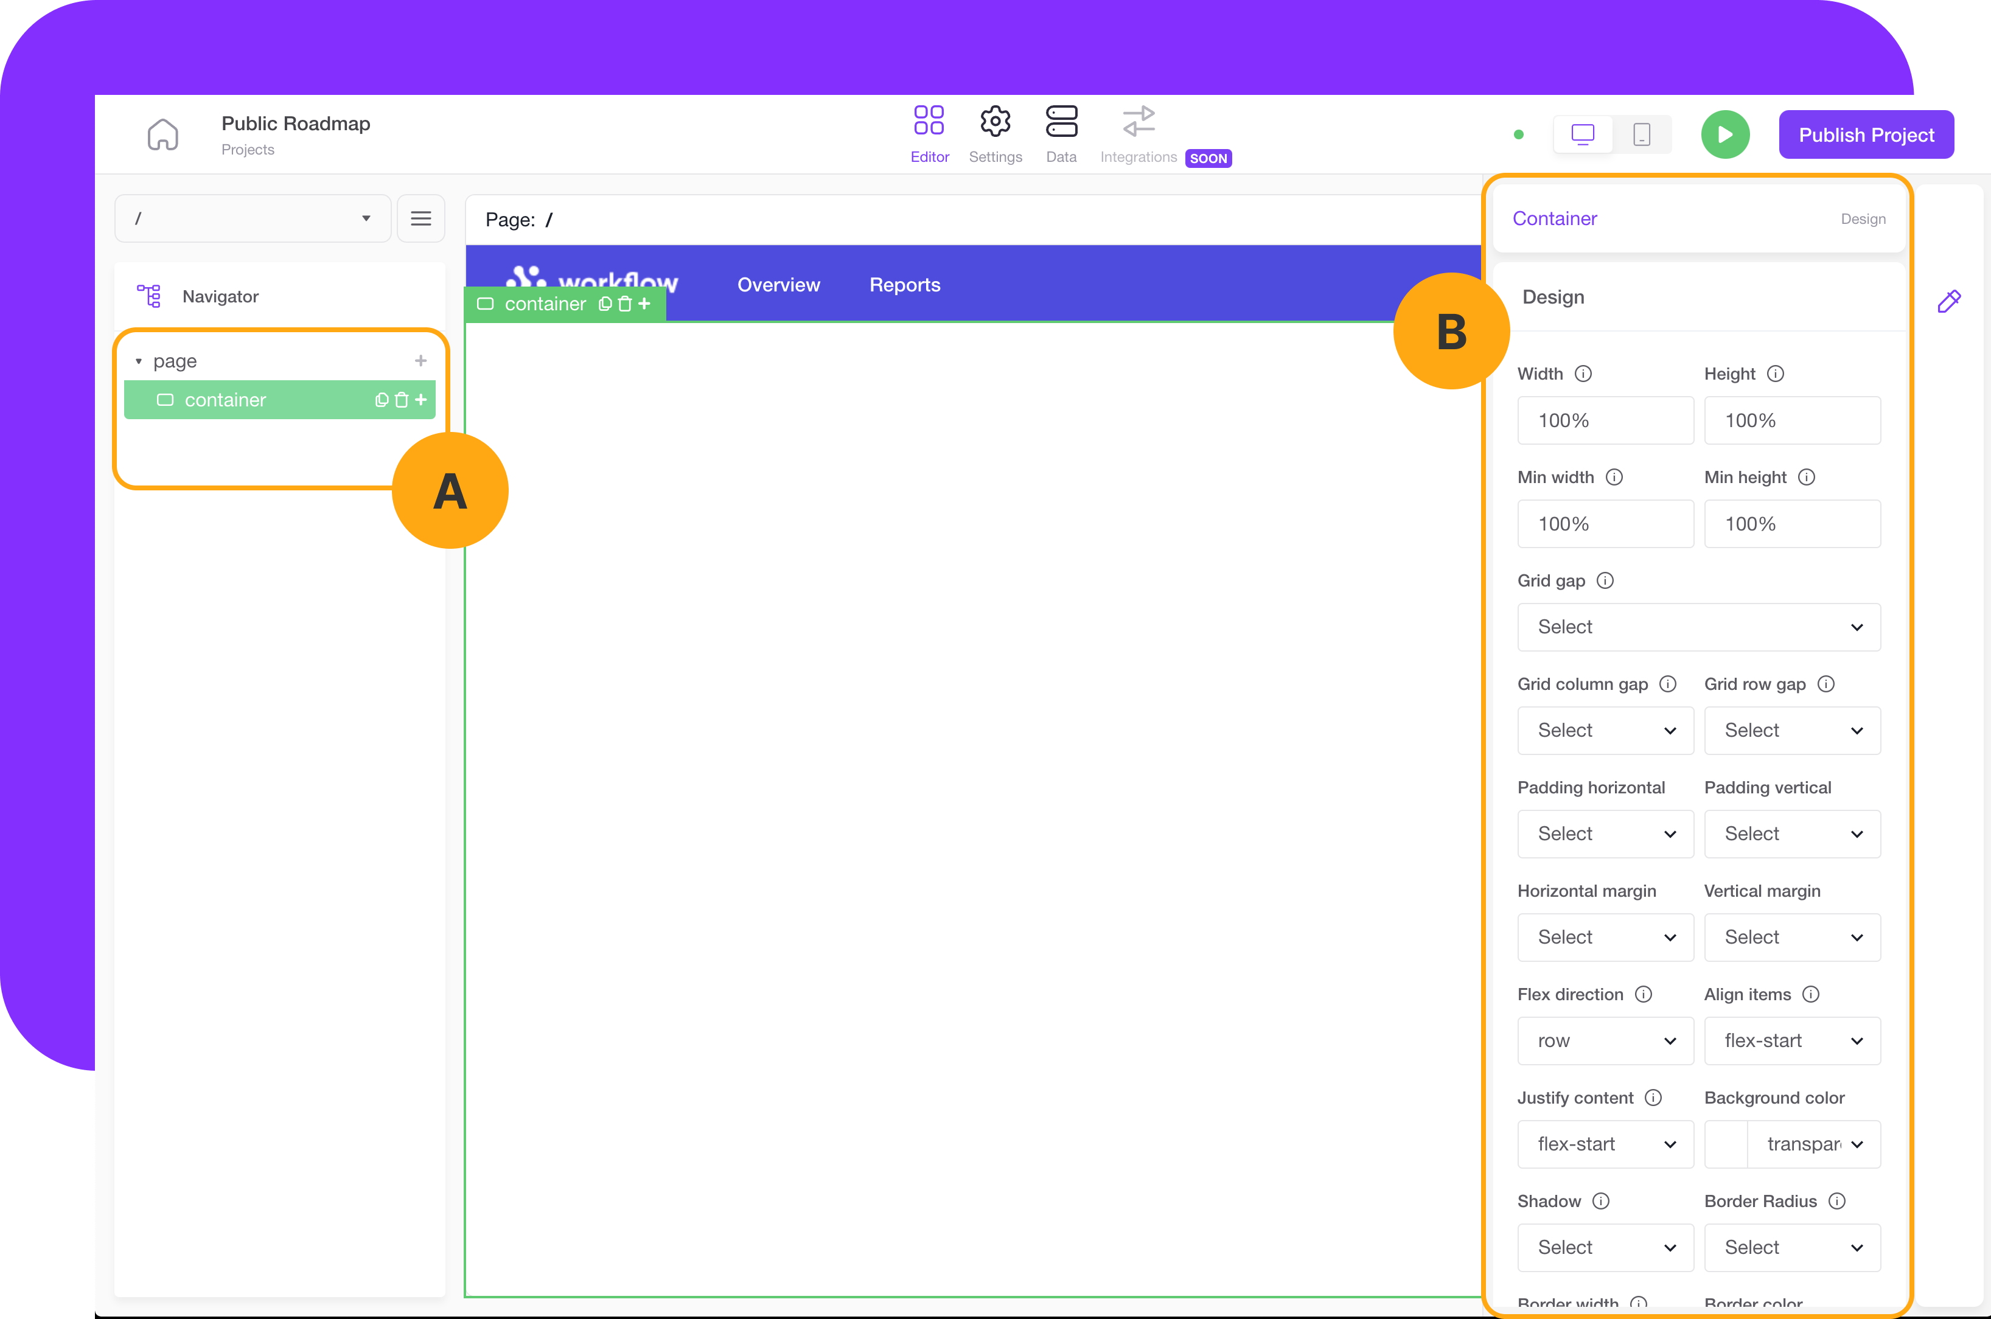Open the Justify content dropdown
Viewport: 1991px width, 1319px height.
[1605, 1145]
